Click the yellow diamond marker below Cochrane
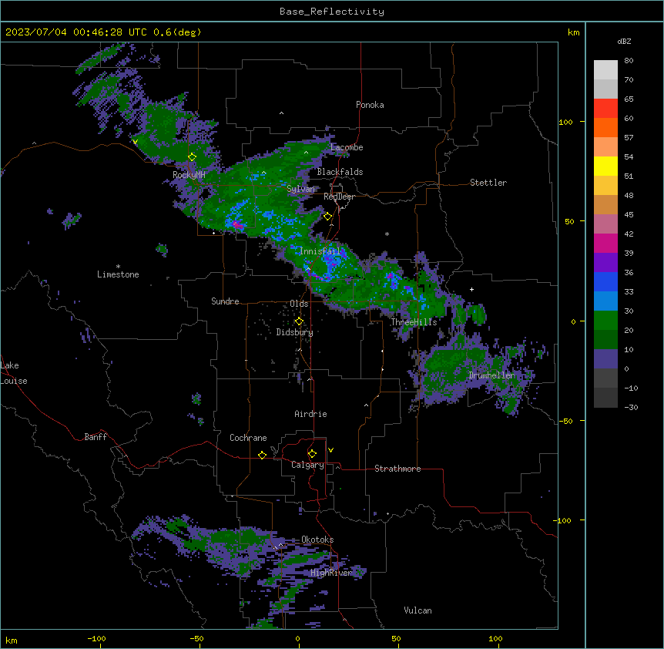Image resolution: width=664 pixels, height=649 pixels. coord(262,455)
